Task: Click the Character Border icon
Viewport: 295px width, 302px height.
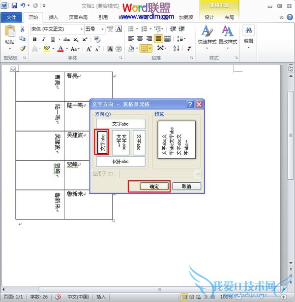Action: click(x=119, y=29)
